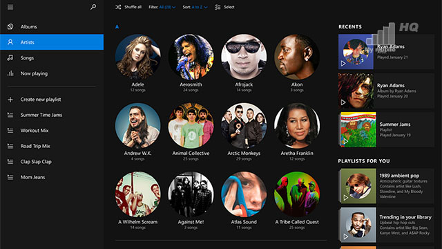Screen dimensions: 442x249
Task: Play the Ryan Adams album recent item
Action: [x=343, y=102]
